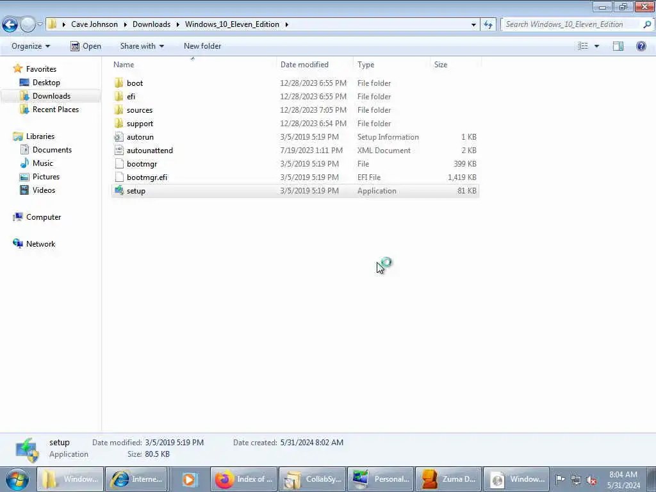Click the 1,419 KB size cell
656x492 pixels.
(x=462, y=177)
